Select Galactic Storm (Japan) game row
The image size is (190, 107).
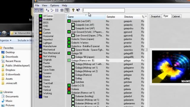[105, 39]
